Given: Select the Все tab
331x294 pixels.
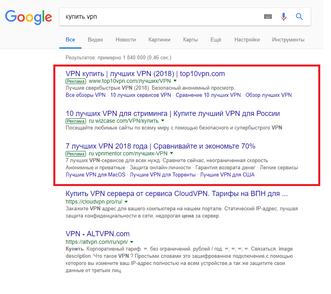Looking at the screenshot, I should [x=70, y=40].
